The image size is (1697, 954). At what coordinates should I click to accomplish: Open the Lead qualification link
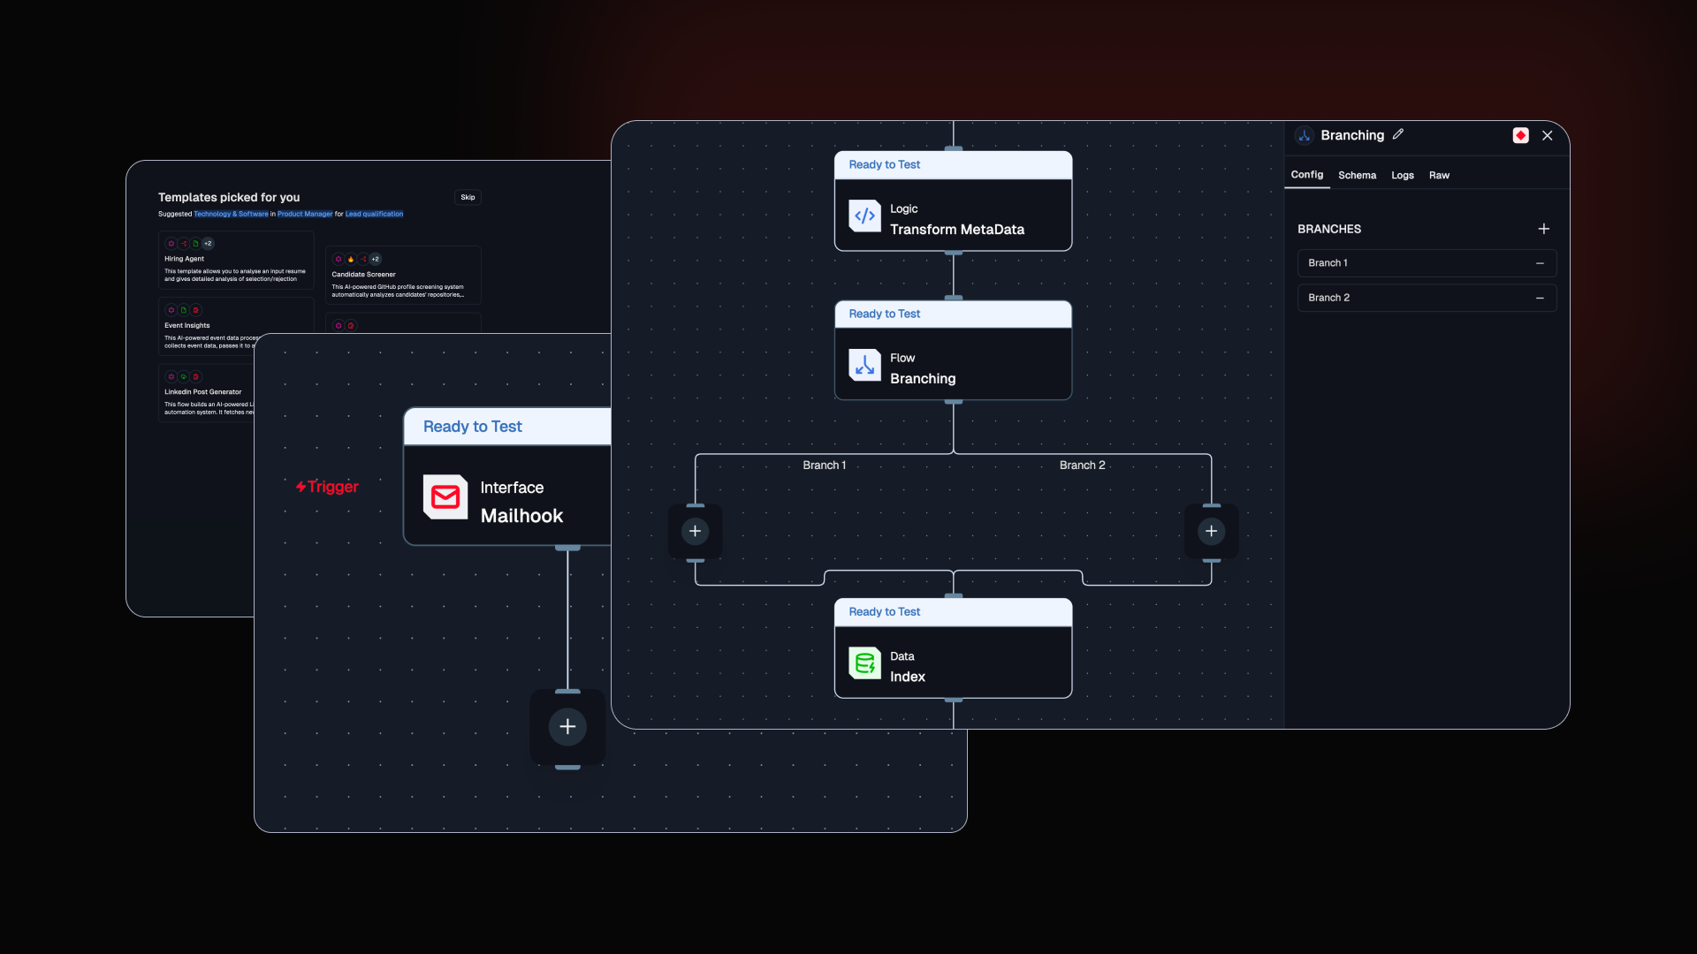coord(373,214)
